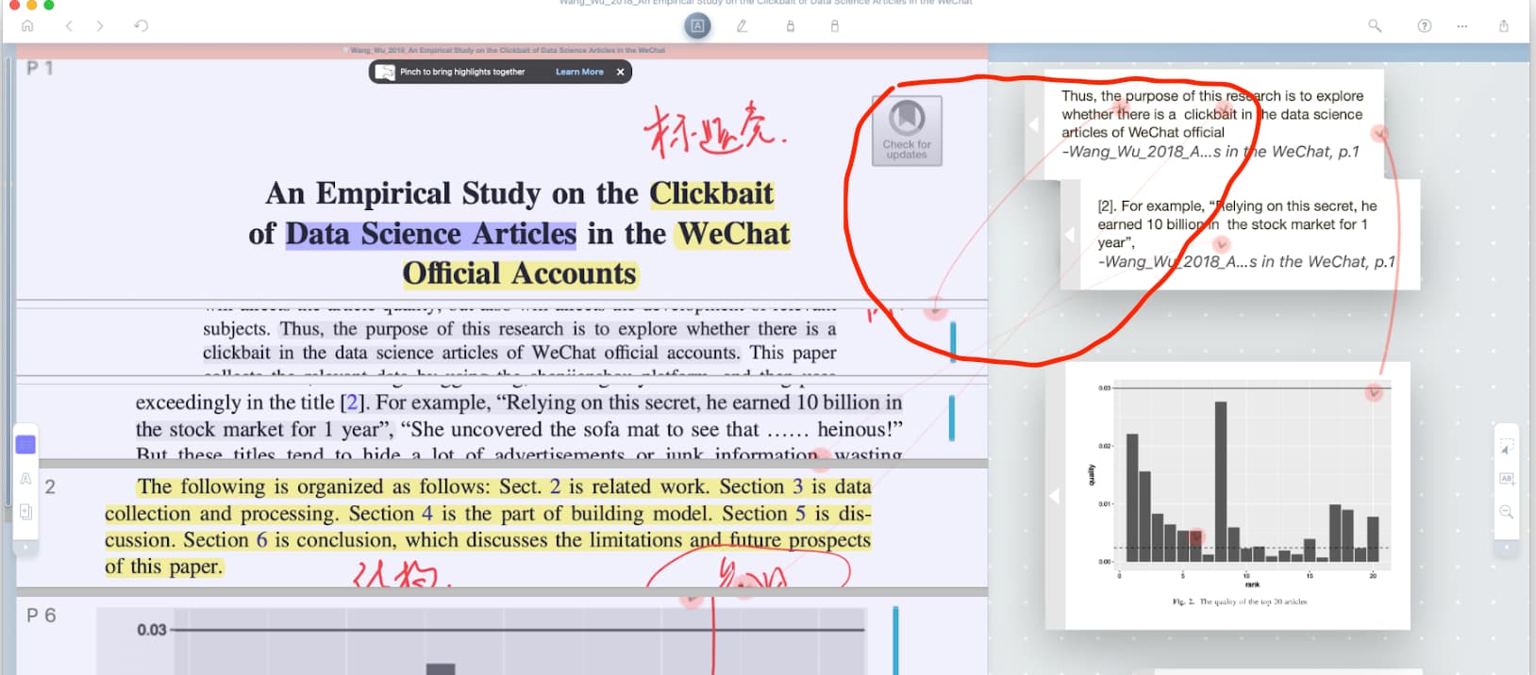Open the three-dot more options menu
Viewport: 1536px width, 675px height.
pos(1462,26)
